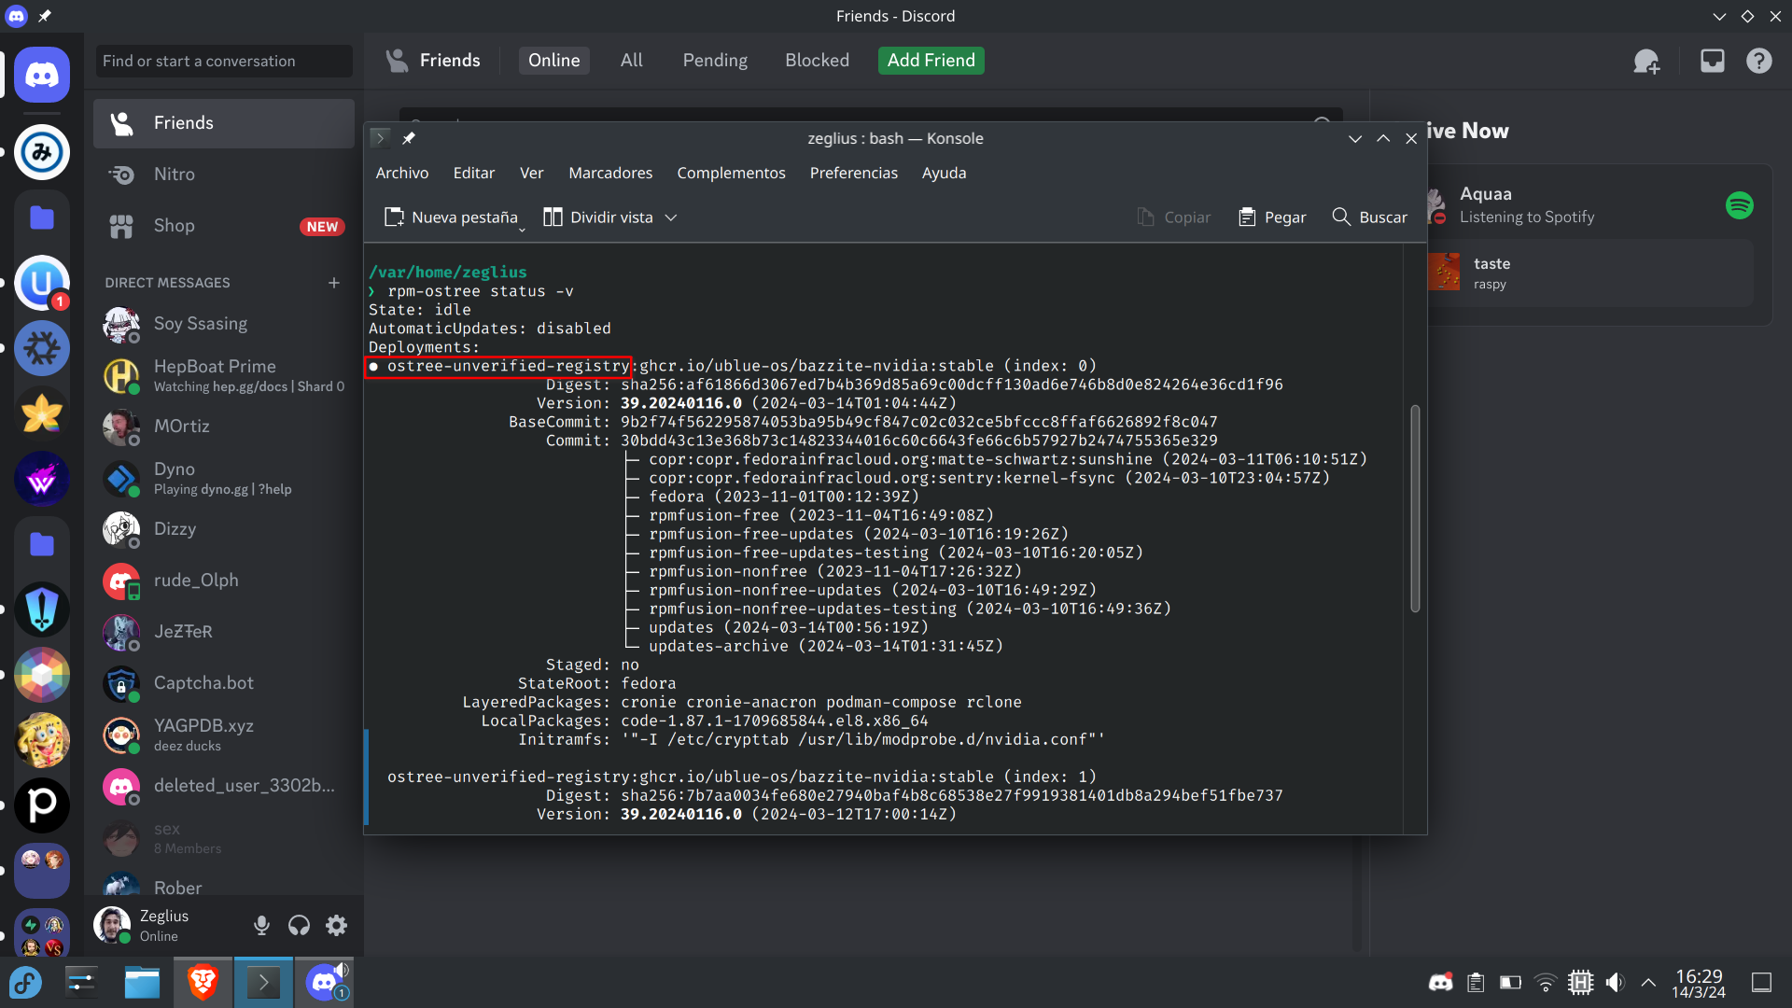
Task: Open Aquaa's Spotify activity icon
Action: tap(1740, 205)
